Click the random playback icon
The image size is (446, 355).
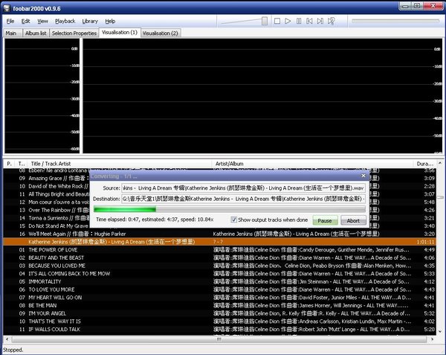(x=331, y=21)
